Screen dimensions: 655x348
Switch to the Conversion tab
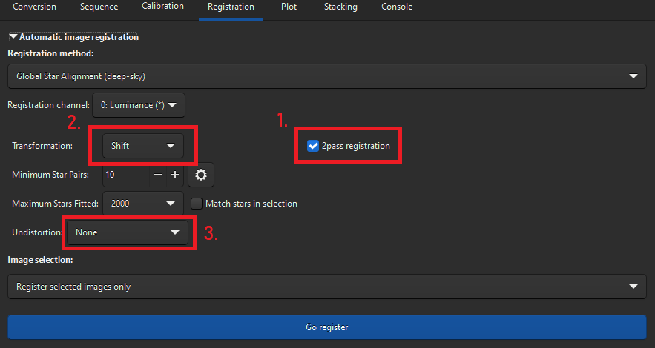pos(34,7)
